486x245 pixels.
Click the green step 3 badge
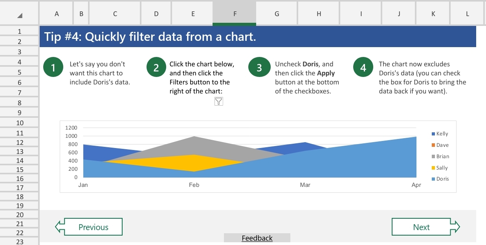click(259, 67)
